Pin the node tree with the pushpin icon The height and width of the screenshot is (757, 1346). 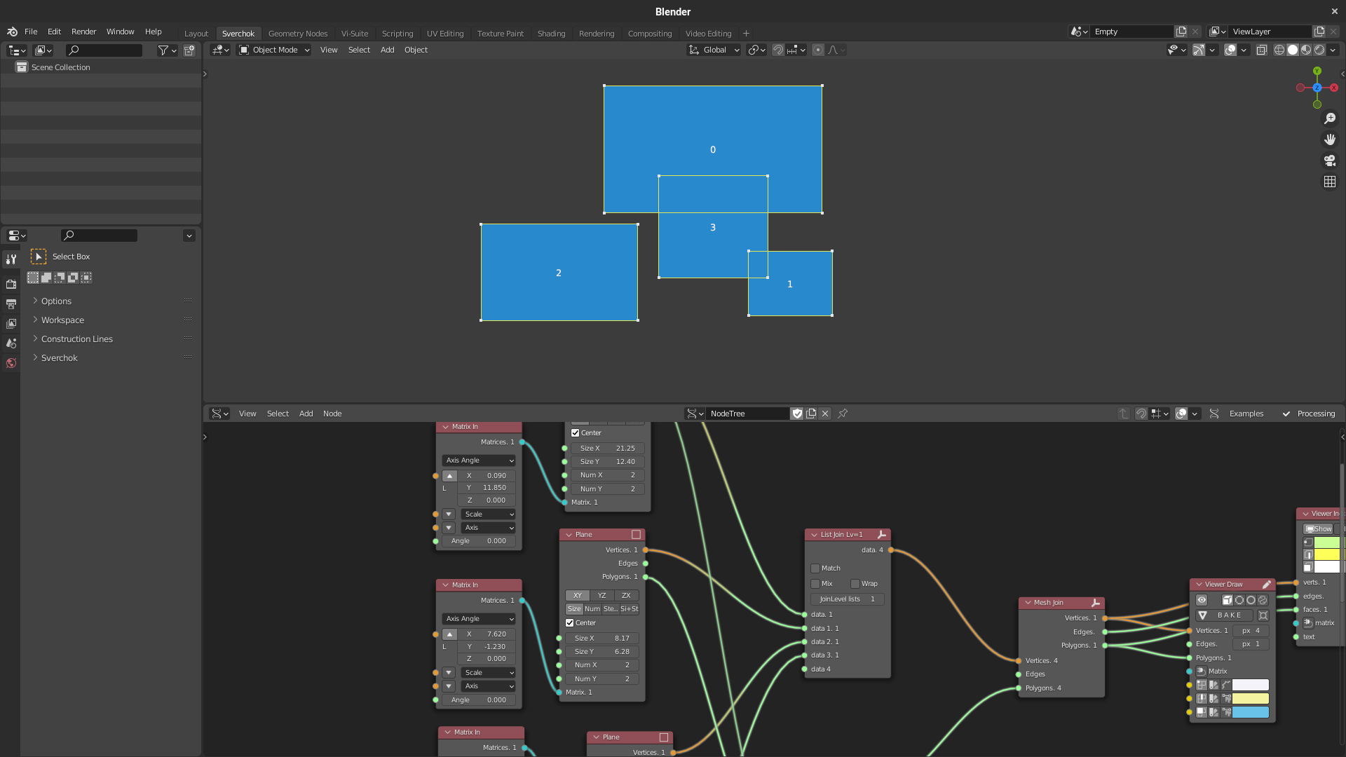click(842, 414)
